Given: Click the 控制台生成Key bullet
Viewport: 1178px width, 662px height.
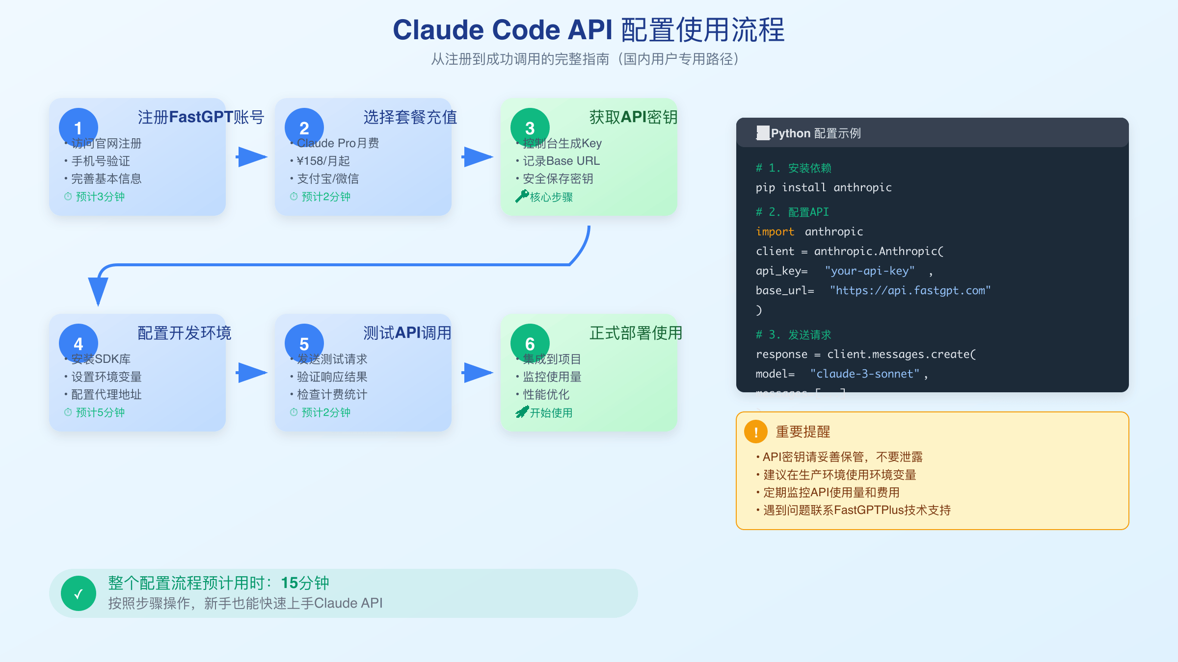Looking at the screenshot, I should point(559,143).
